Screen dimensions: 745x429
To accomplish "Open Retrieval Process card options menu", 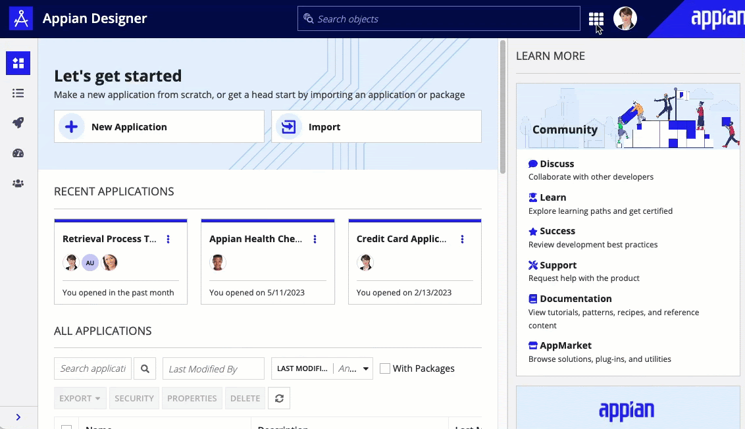I will (x=168, y=239).
